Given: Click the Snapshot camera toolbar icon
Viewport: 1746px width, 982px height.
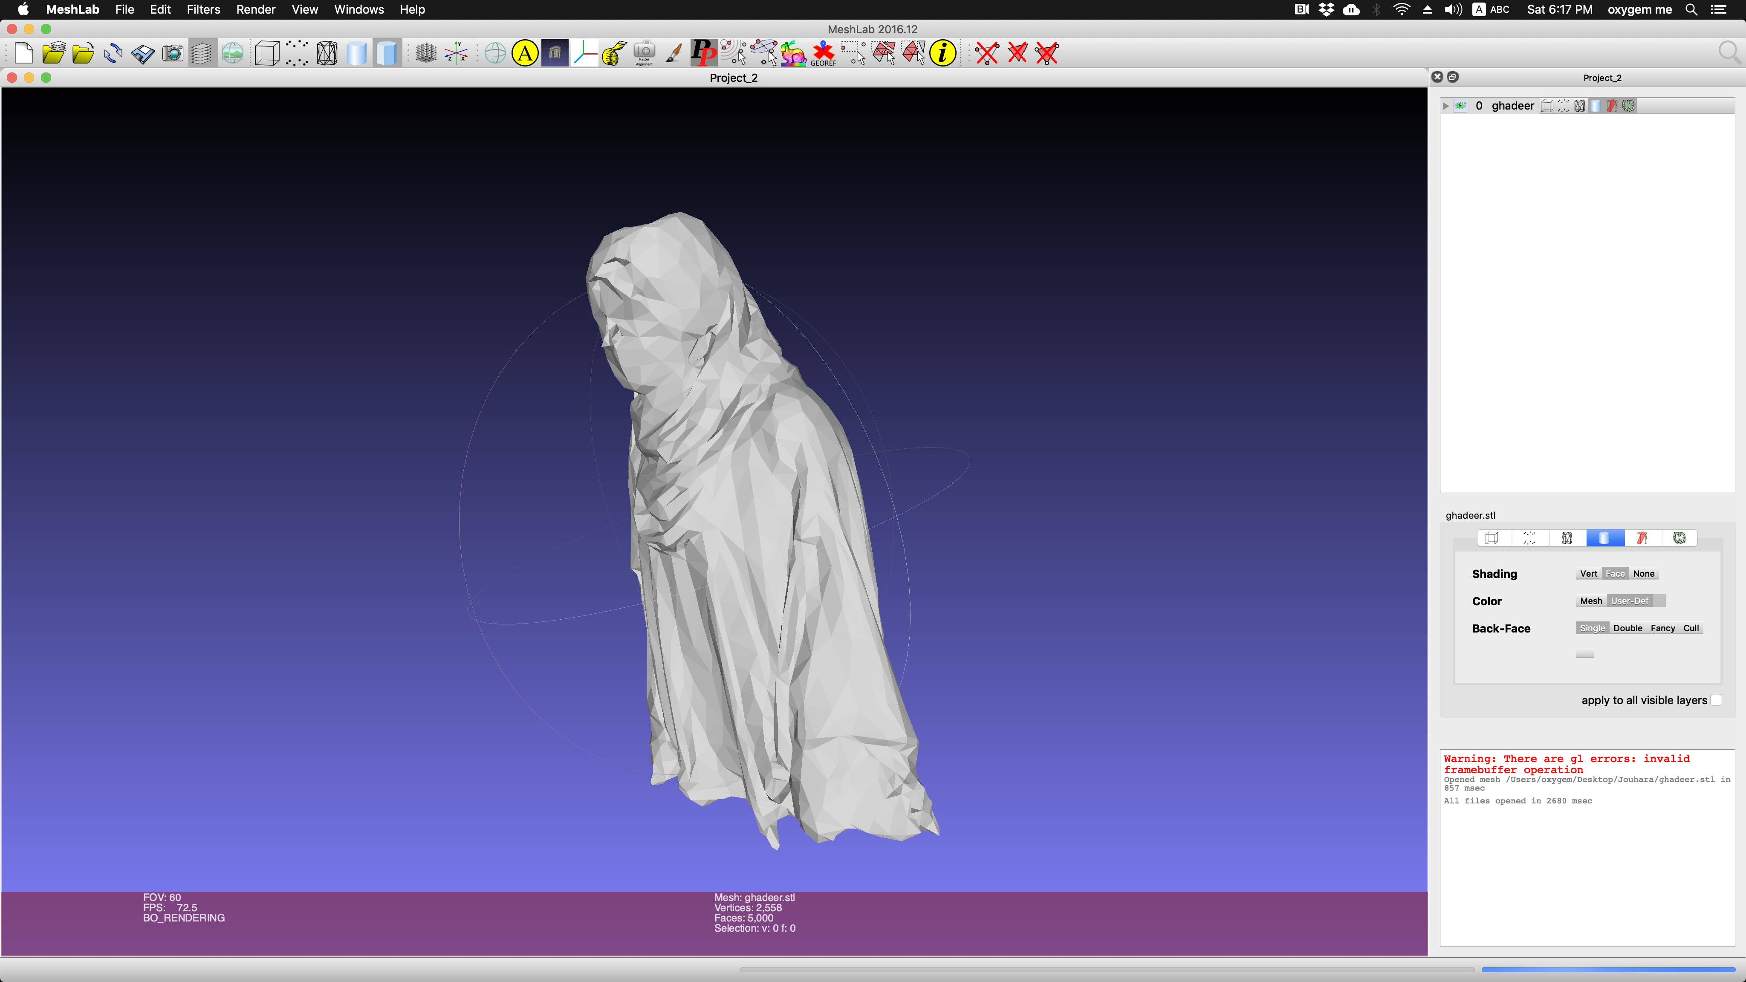Looking at the screenshot, I should [x=173, y=53].
